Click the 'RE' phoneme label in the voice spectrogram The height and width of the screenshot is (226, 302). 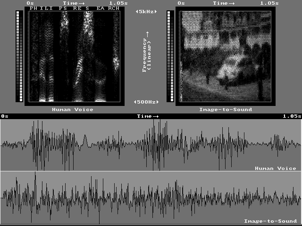[77, 8]
